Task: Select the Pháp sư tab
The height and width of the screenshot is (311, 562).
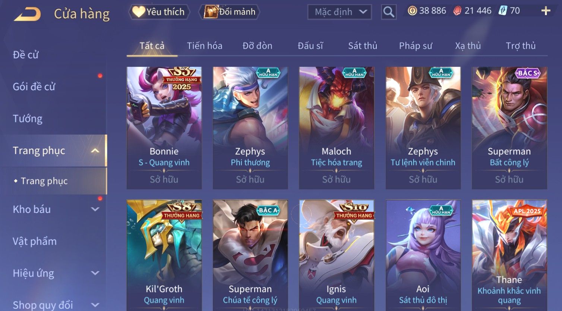Action: (x=416, y=46)
